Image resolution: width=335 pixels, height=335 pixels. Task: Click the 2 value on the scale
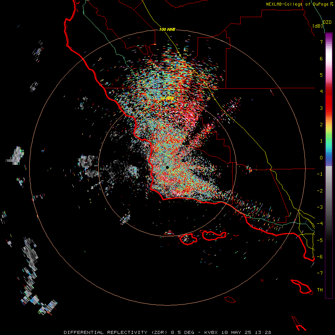321,125
